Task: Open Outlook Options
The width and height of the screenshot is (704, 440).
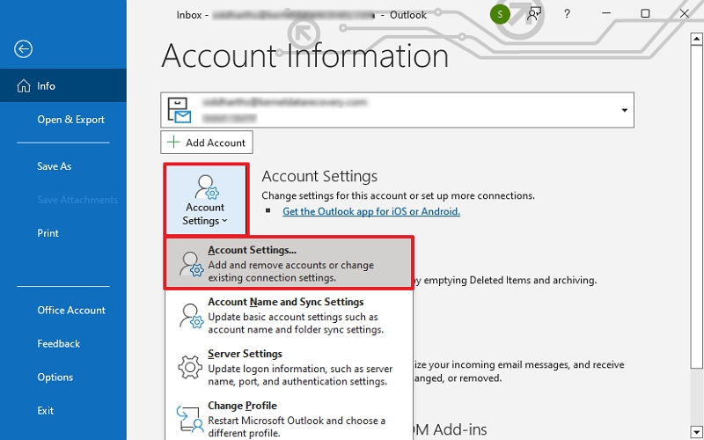Action: [x=55, y=378]
